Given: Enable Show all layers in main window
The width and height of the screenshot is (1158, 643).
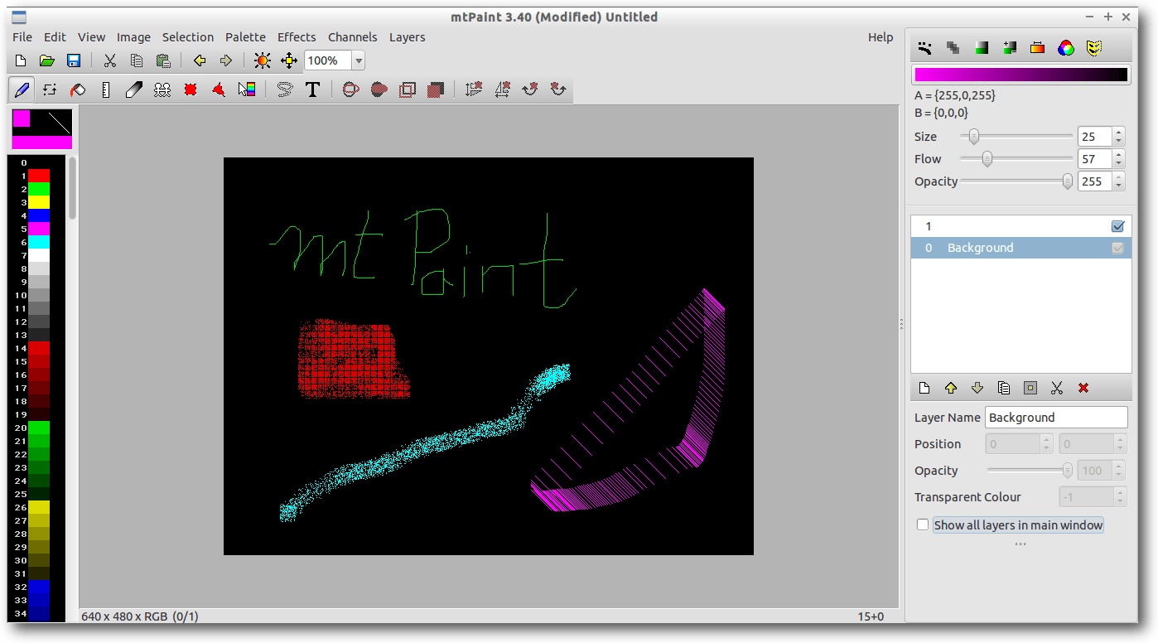Looking at the screenshot, I should click(x=923, y=525).
